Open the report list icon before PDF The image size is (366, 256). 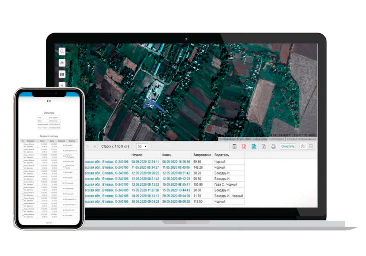(x=235, y=147)
